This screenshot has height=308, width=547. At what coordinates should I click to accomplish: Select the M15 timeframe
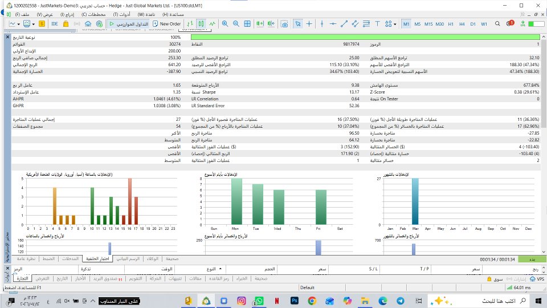coord(428,24)
